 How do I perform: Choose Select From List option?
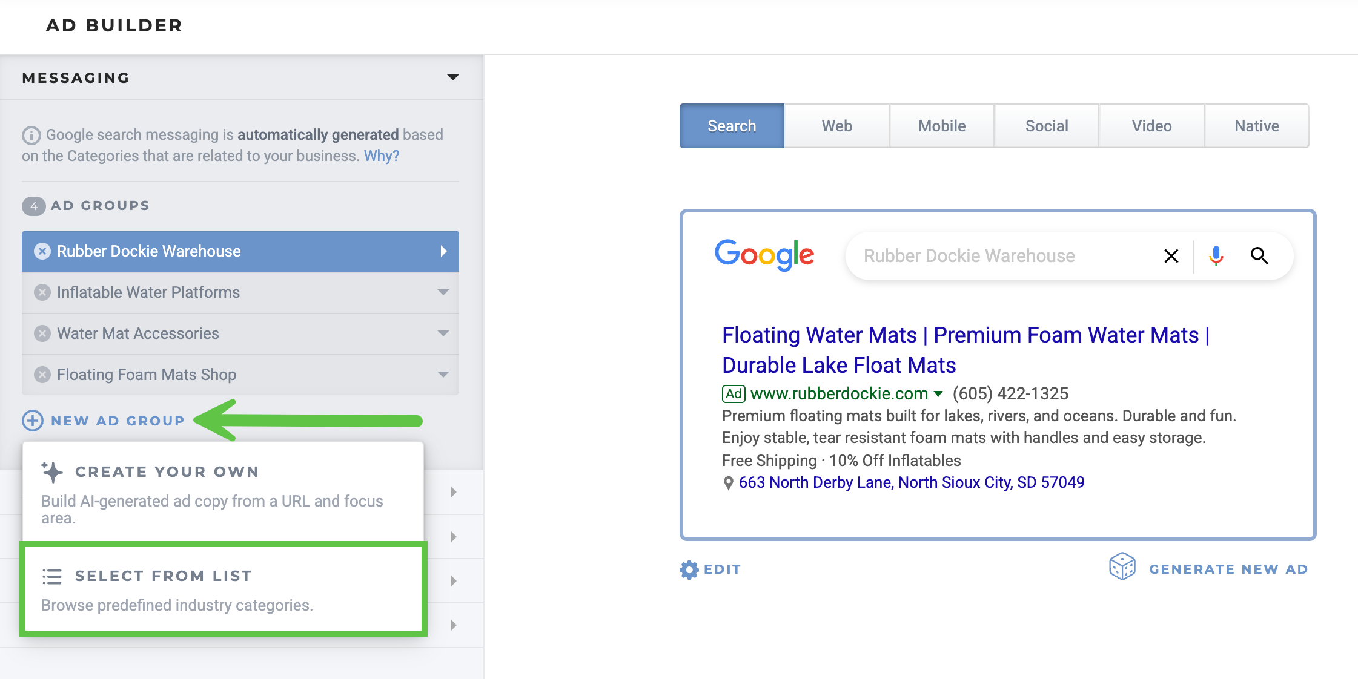click(x=224, y=589)
